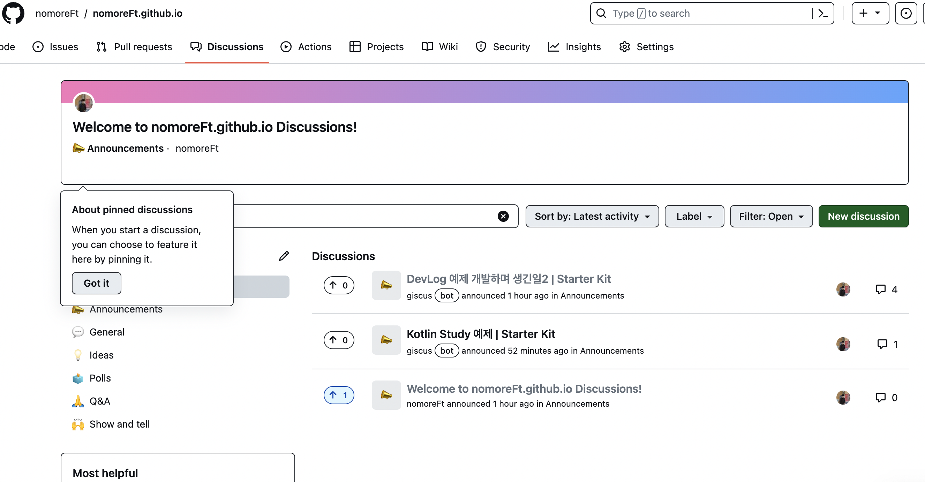This screenshot has width=925, height=482.
Task: Click the author avatar in the pinned discussion
Action: click(84, 103)
